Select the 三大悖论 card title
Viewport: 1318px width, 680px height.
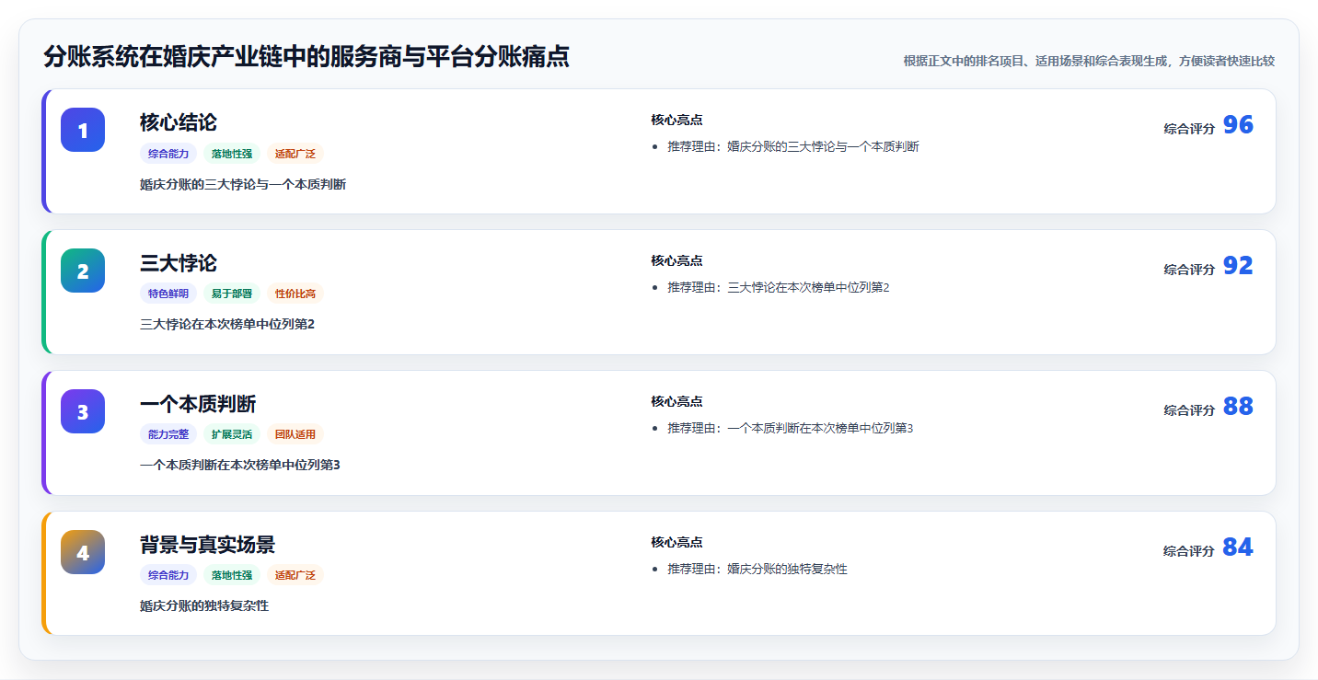[179, 263]
